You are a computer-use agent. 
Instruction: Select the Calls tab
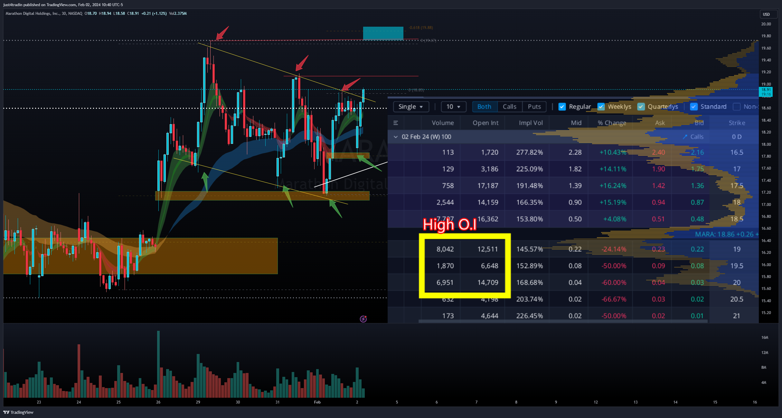point(510,107)
